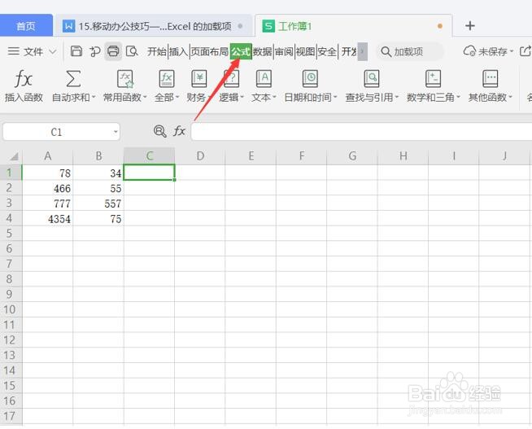
Task: Open the 逻辑 logical functions icon
Action: pyautogui.click(x=232, y=79)
